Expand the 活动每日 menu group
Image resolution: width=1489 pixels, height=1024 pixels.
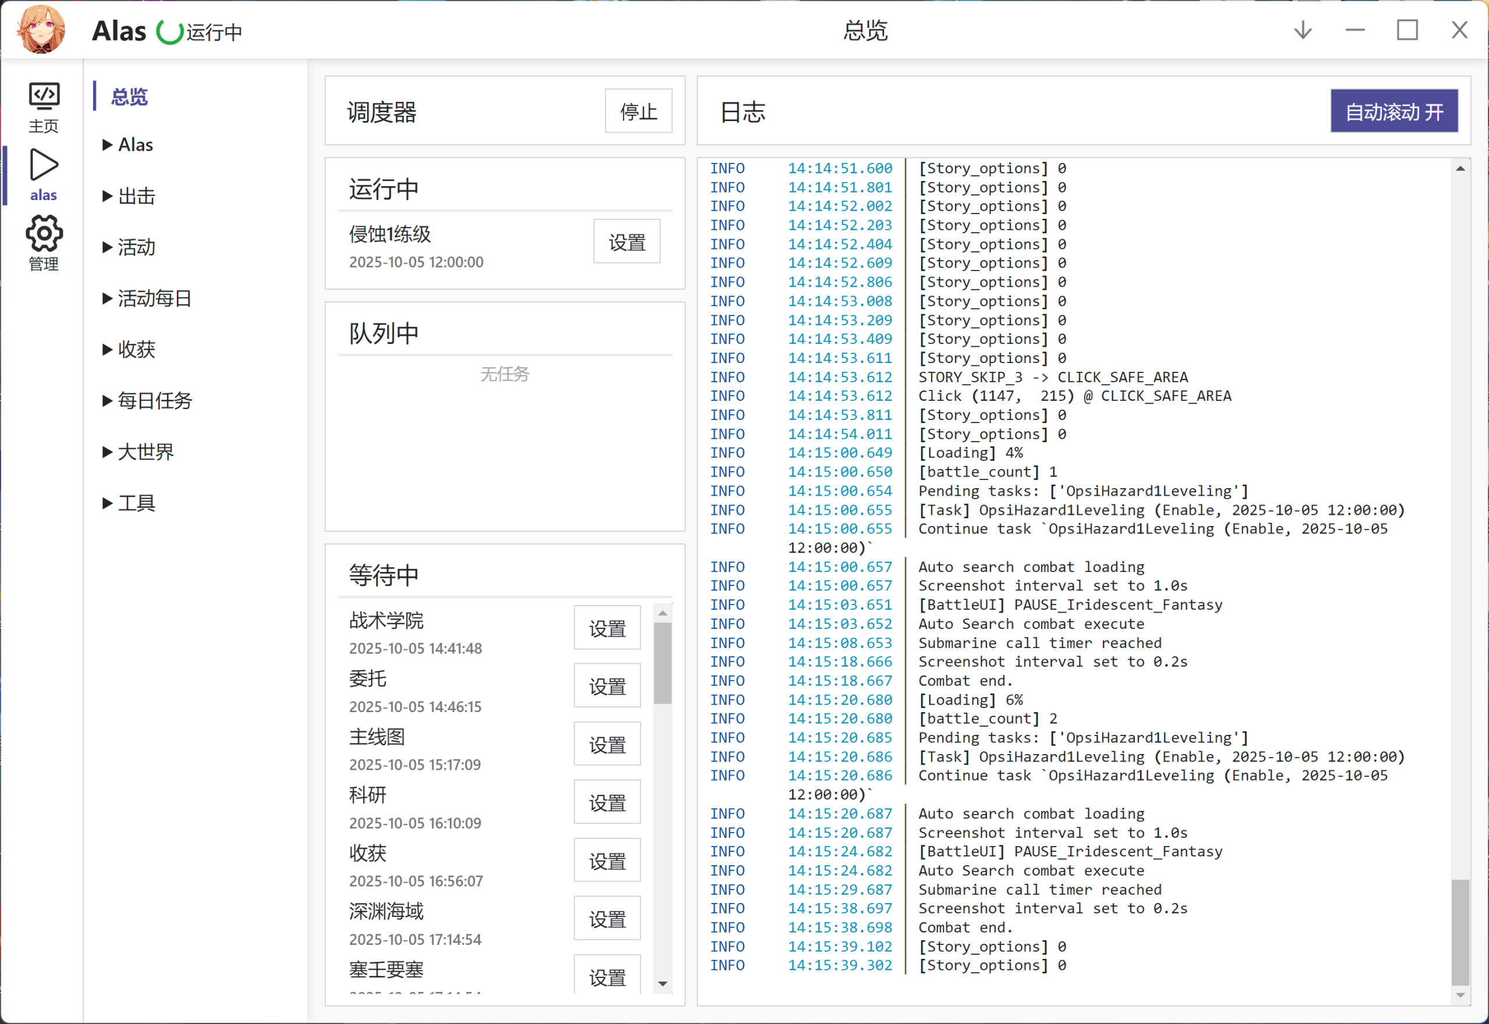[154, 298]
